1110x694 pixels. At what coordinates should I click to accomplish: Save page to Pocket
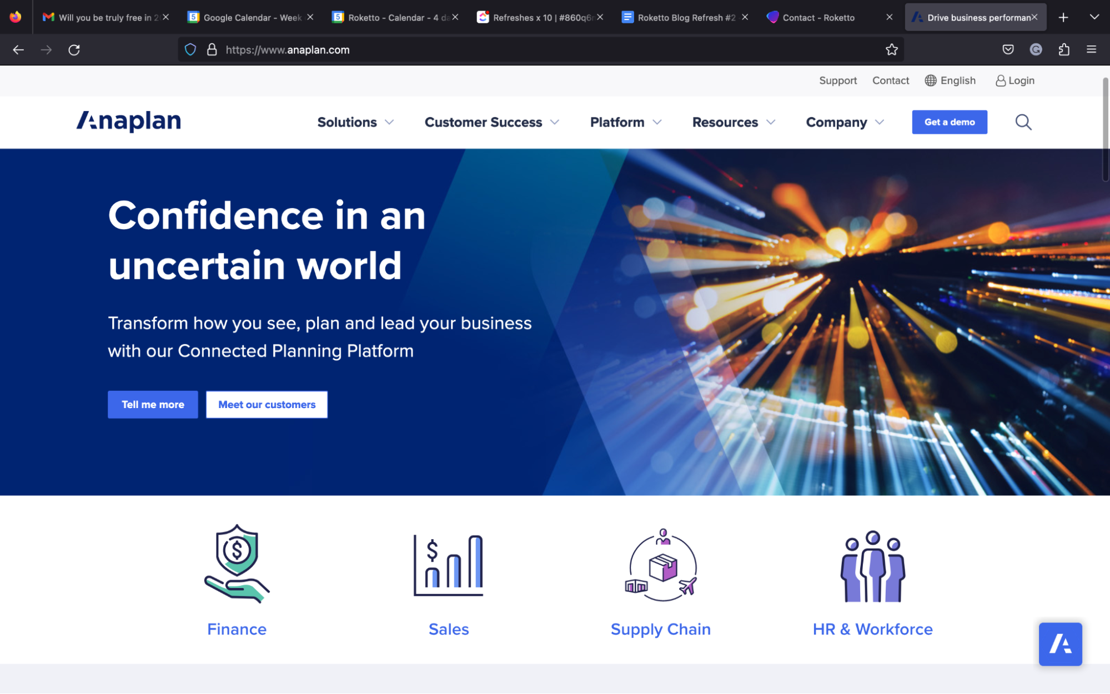[1008, 49]
